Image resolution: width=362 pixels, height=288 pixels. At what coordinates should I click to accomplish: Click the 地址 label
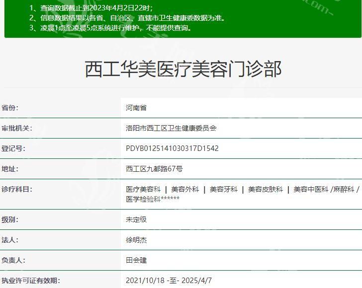pos(10,169)
